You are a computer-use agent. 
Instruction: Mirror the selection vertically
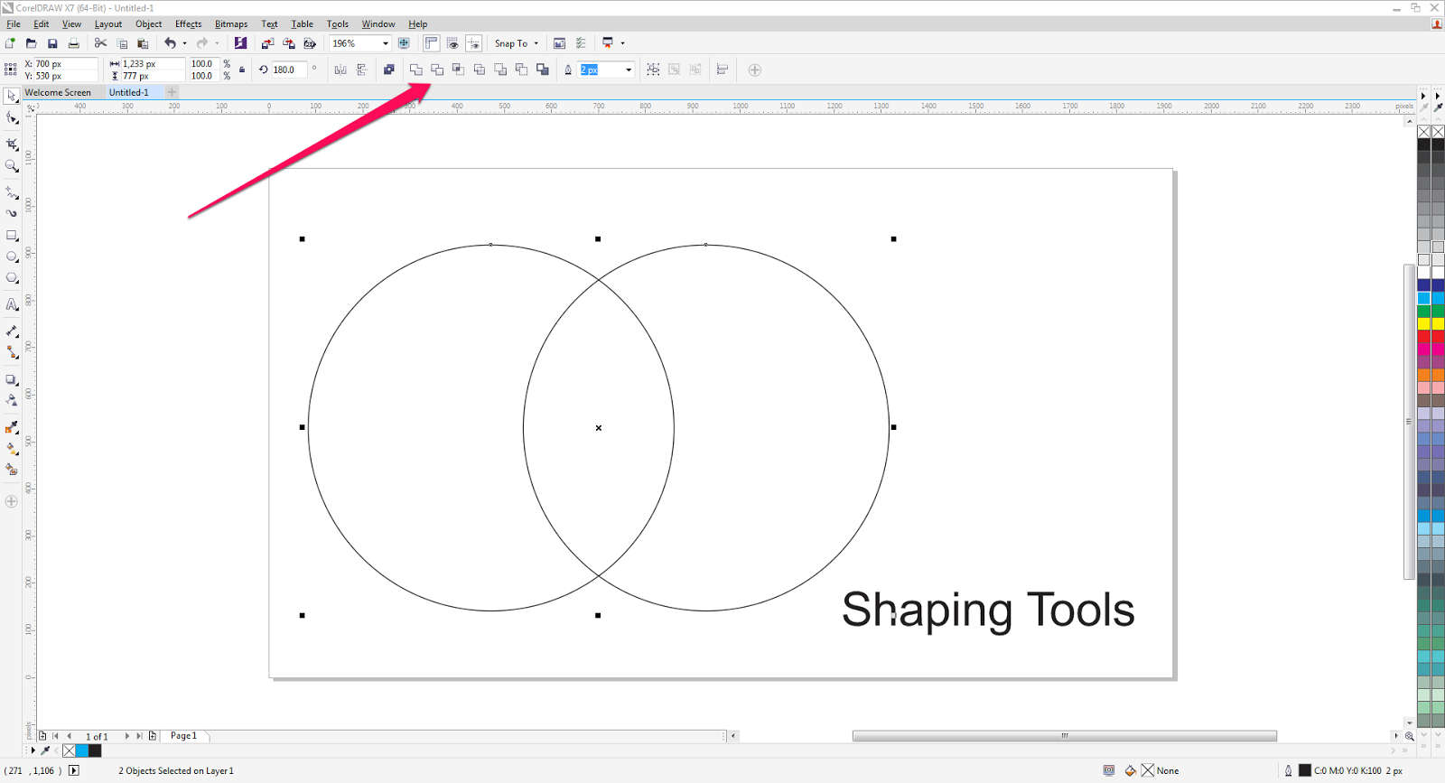[362, 70]
